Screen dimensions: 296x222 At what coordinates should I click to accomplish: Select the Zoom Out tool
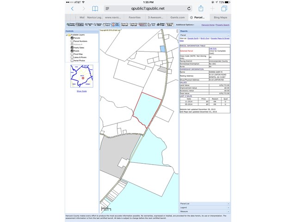click(98, 25)
